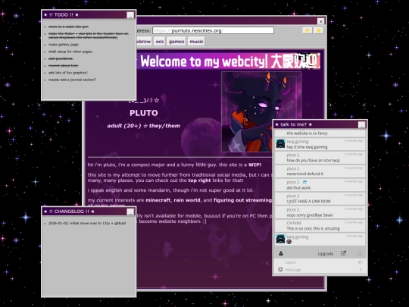Screen dimensions: 409x307
Task: Click twaj gaming's avatar in the hey message
Action: (x=280, y=144)
